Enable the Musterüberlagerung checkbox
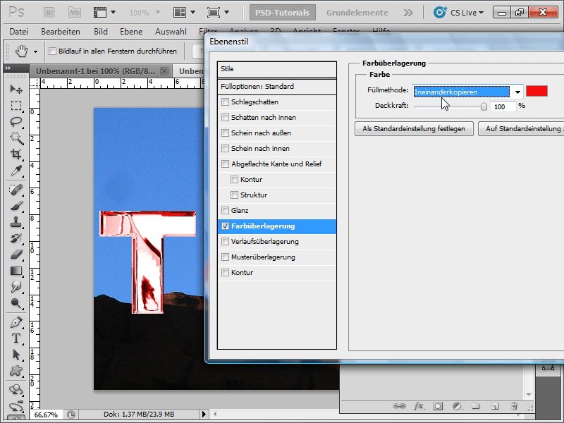Image resolution: width=564 pixels, height=423 pixels. 225,257
